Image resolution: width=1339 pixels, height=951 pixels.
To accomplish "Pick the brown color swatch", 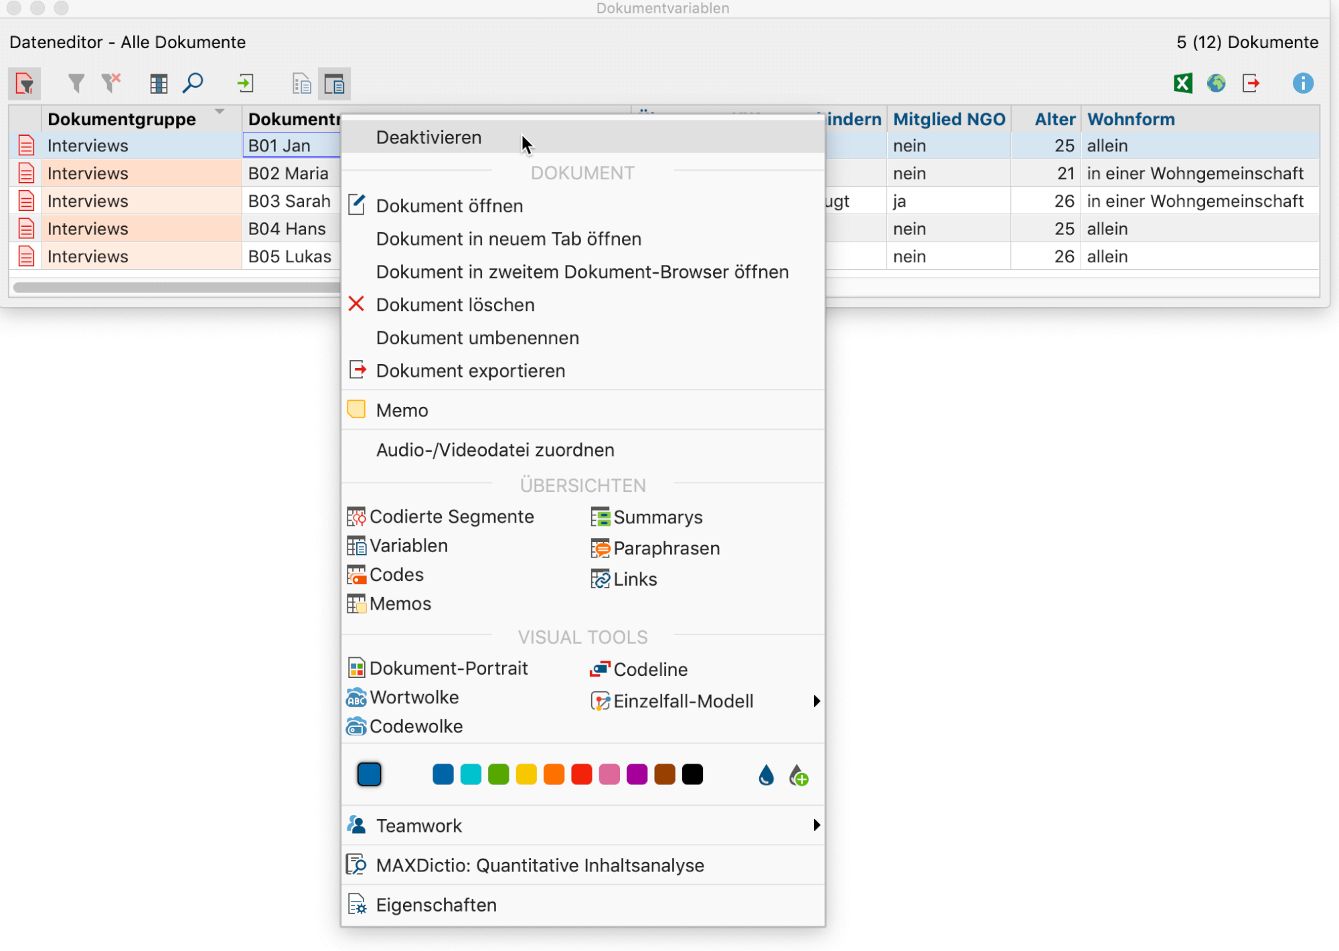I will coord(665,774).
